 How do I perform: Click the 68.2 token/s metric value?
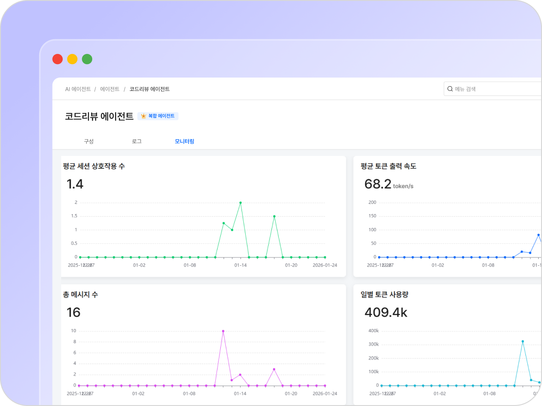click(377, 184)
